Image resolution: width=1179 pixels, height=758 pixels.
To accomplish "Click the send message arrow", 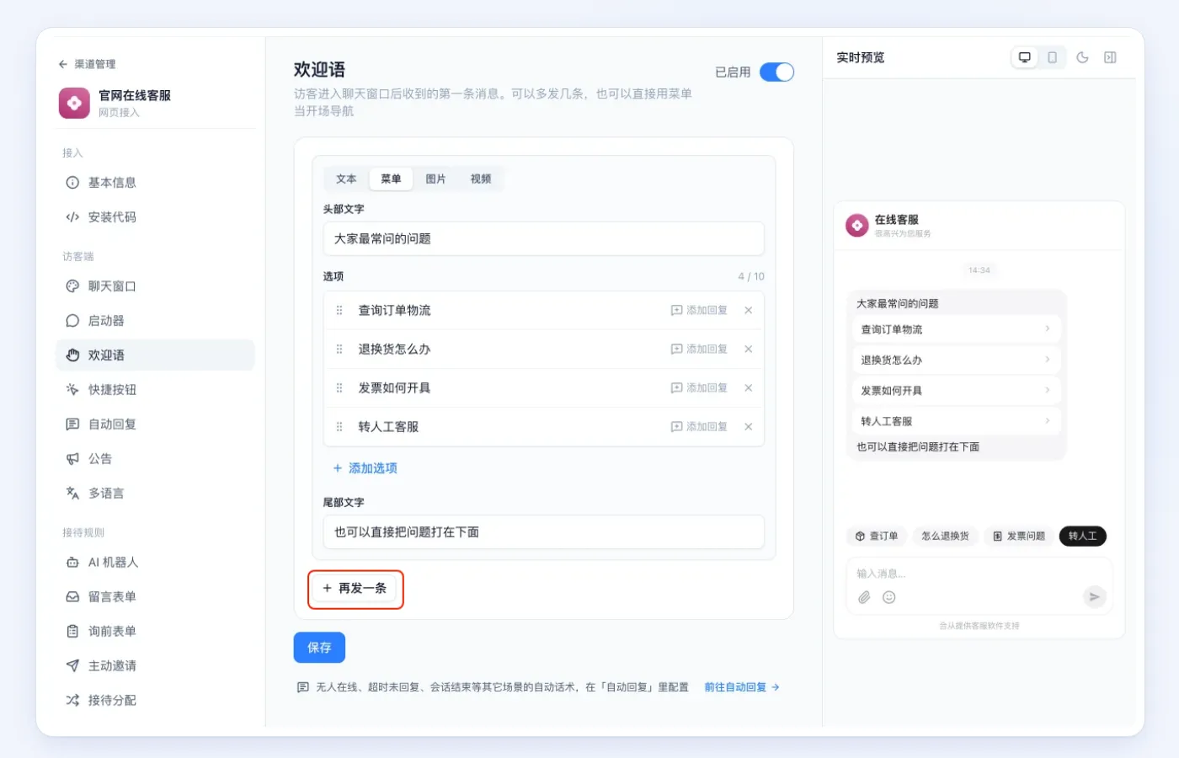I will tap(1094, 596).
